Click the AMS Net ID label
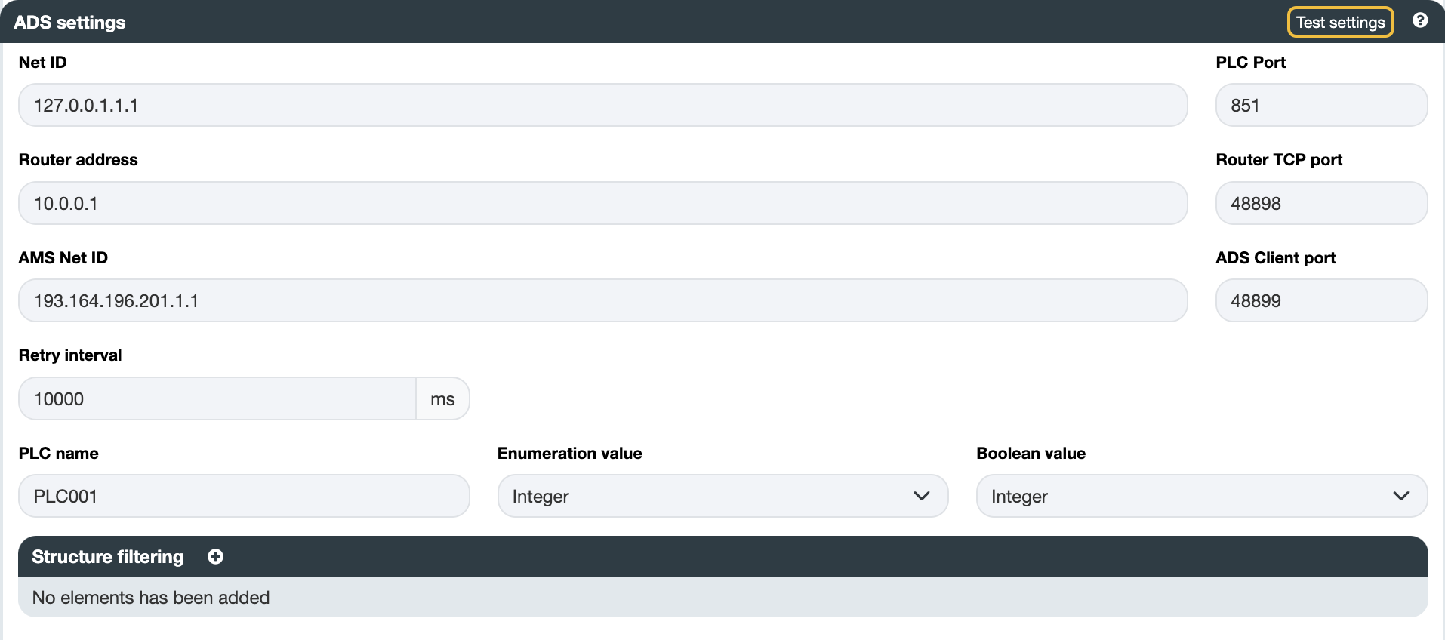The height and width of the screenshot is (640, 1445). pyautogui.click(x=63, y=257)
